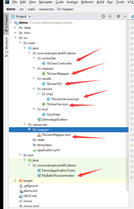Image resolution: width=134 pixels, height=209 pixels.
Task: Expand the .idea folder
Action: point(15,28)
